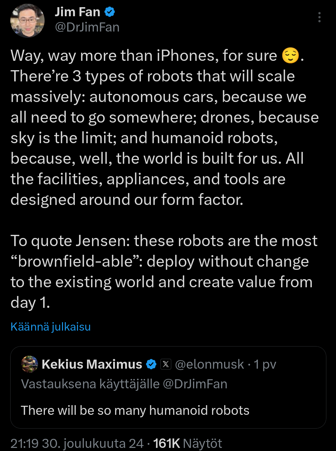This screenshot has width=336, height=451.
Task: Open the @elonmusk handle
Action: click(x=209, y=364)
